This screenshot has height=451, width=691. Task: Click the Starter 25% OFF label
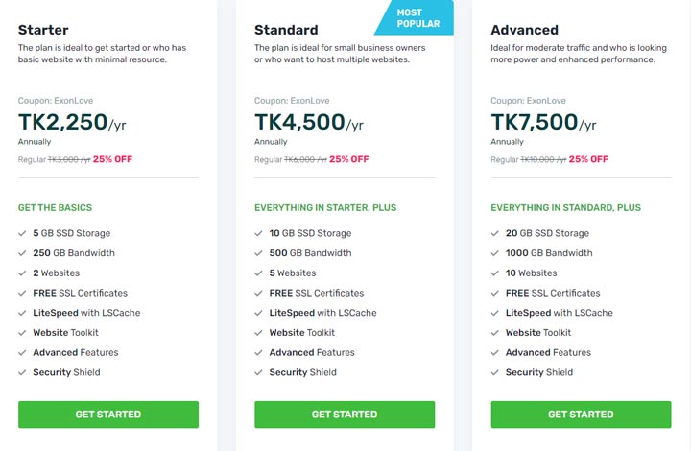pos(112,159)
